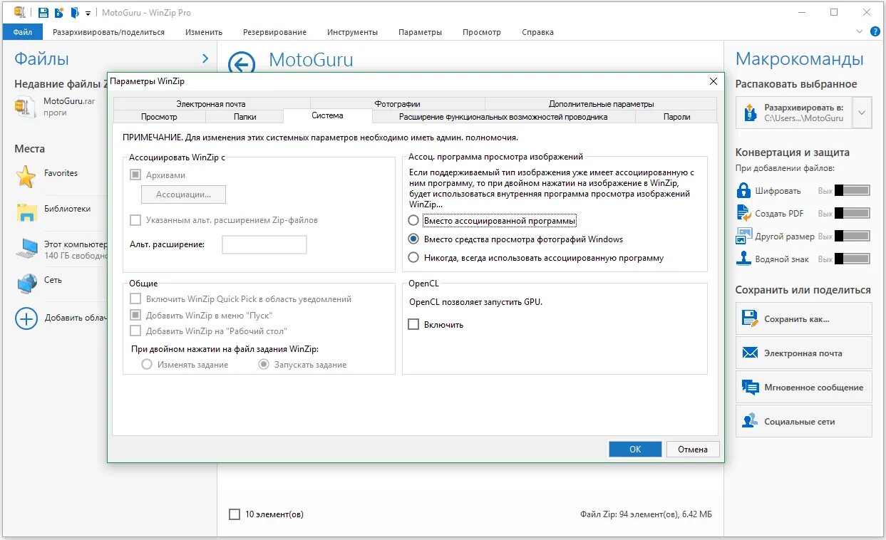Toggle the Другой размер switch
Viewport: 886px width, 540px height.
point(852,237)
